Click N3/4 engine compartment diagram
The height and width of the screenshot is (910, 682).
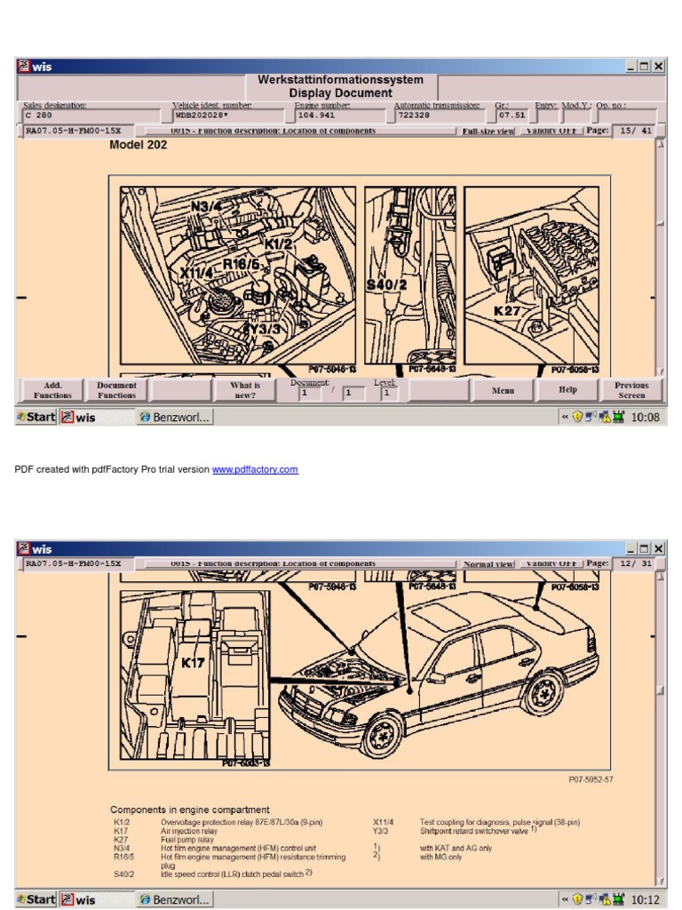238,275
